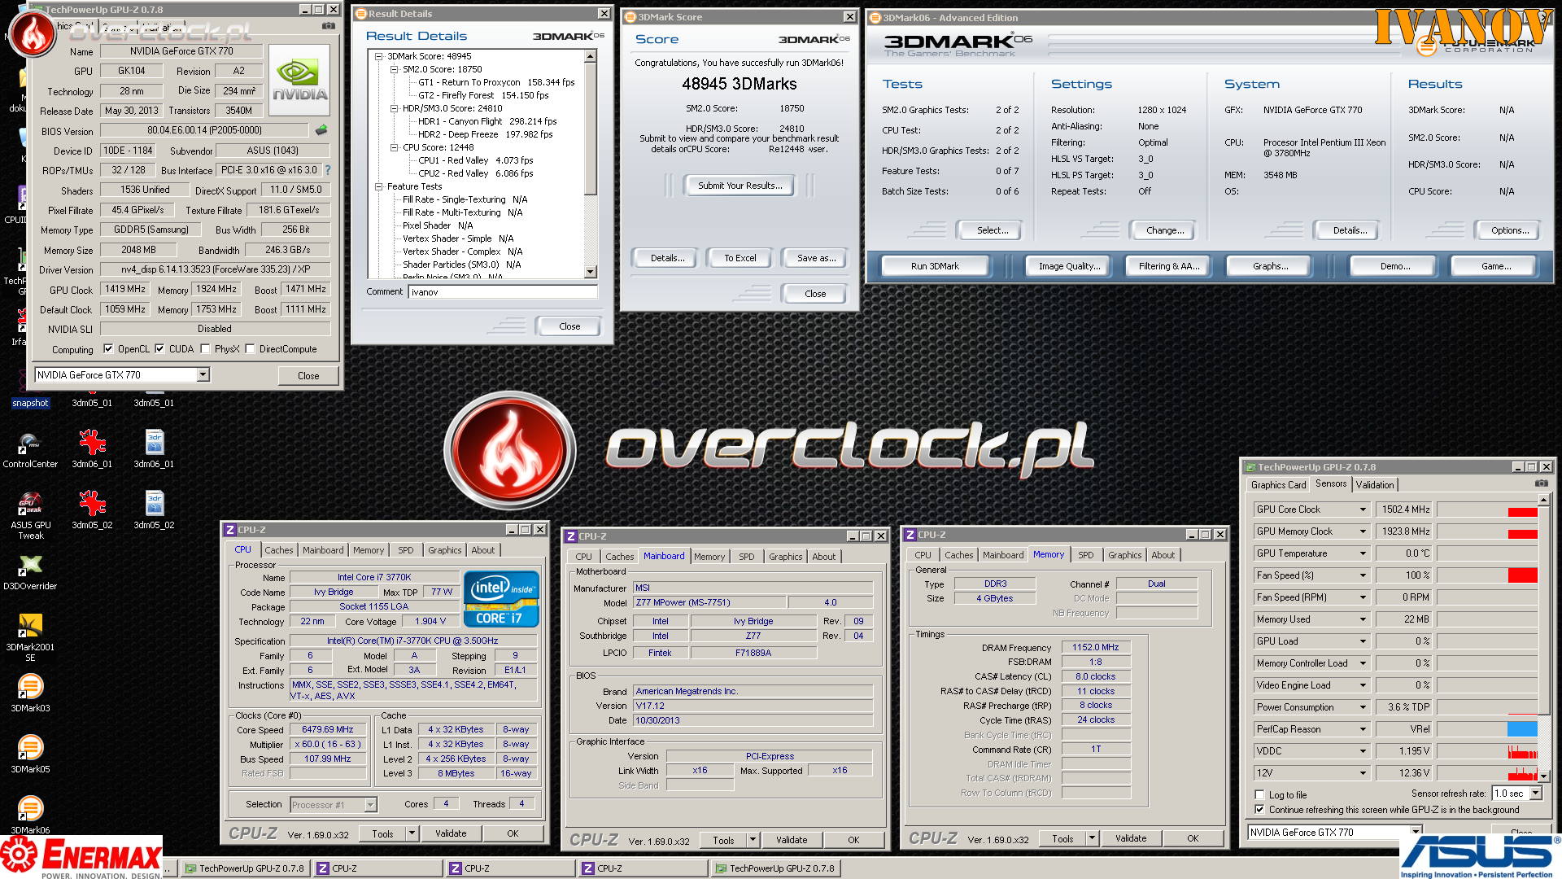
Task: Collapse the Feature Tests tree node
Action: (379, 186)
